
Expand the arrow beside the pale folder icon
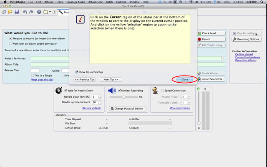(50, 12)
